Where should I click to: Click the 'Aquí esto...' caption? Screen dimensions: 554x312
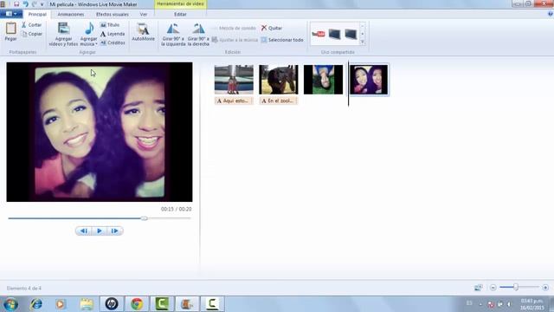pos(234,101)
